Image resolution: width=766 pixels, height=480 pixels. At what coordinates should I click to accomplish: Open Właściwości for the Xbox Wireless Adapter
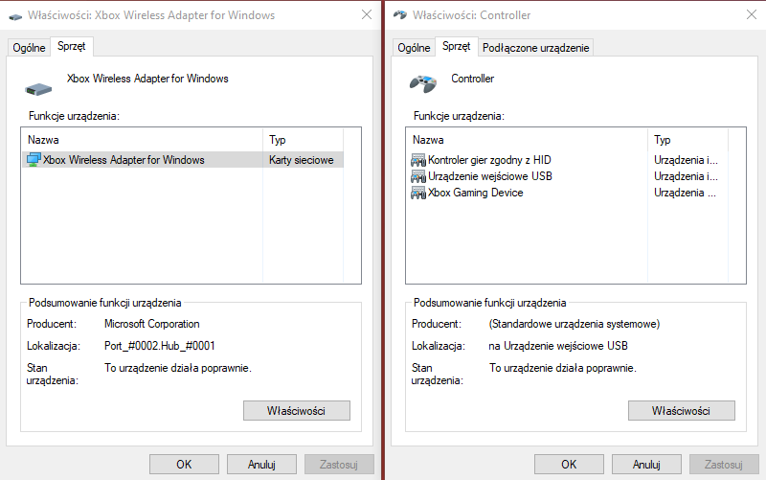[296, 410]
